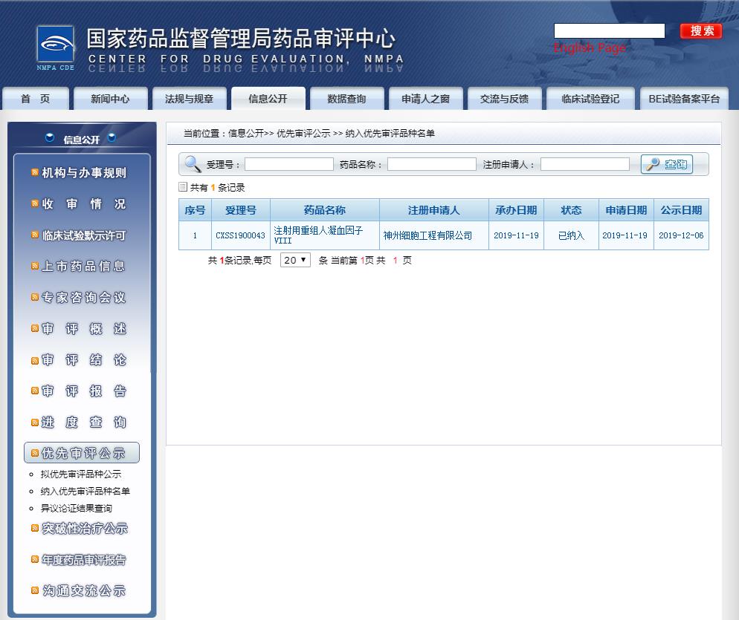
Task: Click the 药品名称 input field
Action: click(432, 164)
